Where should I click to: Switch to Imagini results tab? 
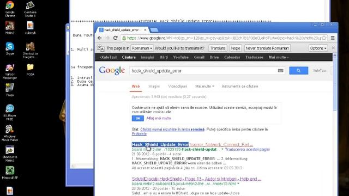(154, 86)
